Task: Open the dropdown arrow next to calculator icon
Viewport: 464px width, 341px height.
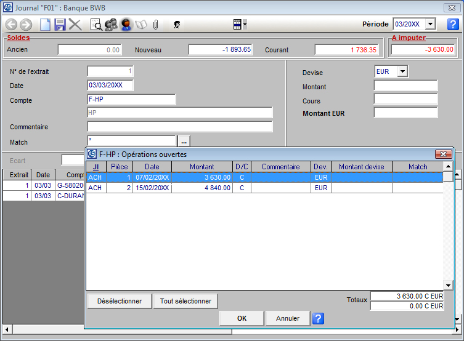Action: [x=245, y=25]
